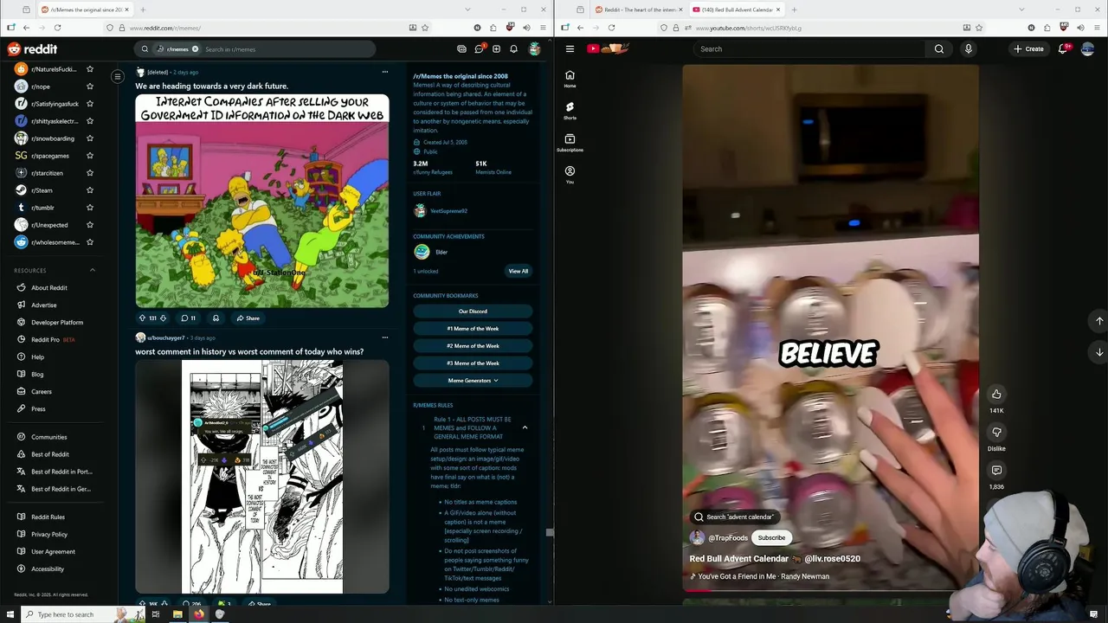This screenshot has height=623, width=1108.
Task: Focus the YouTube search field
Action: 809,49
